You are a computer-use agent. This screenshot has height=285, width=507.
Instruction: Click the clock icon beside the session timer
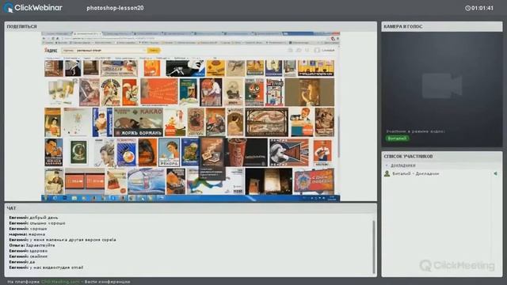tap(467, 8)
